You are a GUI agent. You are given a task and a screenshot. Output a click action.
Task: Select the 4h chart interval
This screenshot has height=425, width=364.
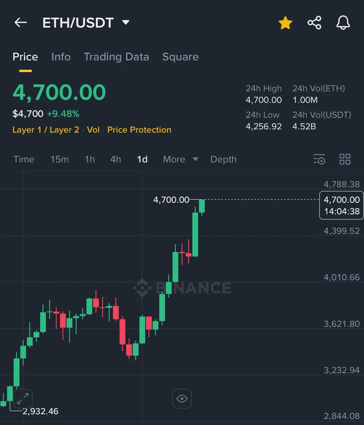(116, 159)
